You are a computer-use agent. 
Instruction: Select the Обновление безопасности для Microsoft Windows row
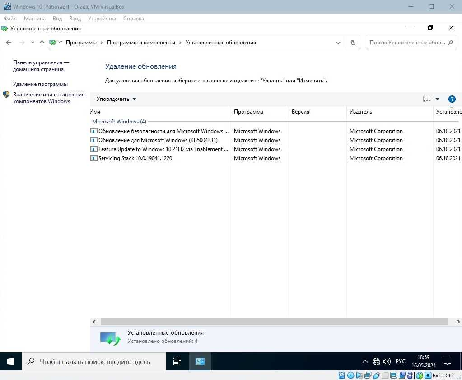[x=275, y=131]
